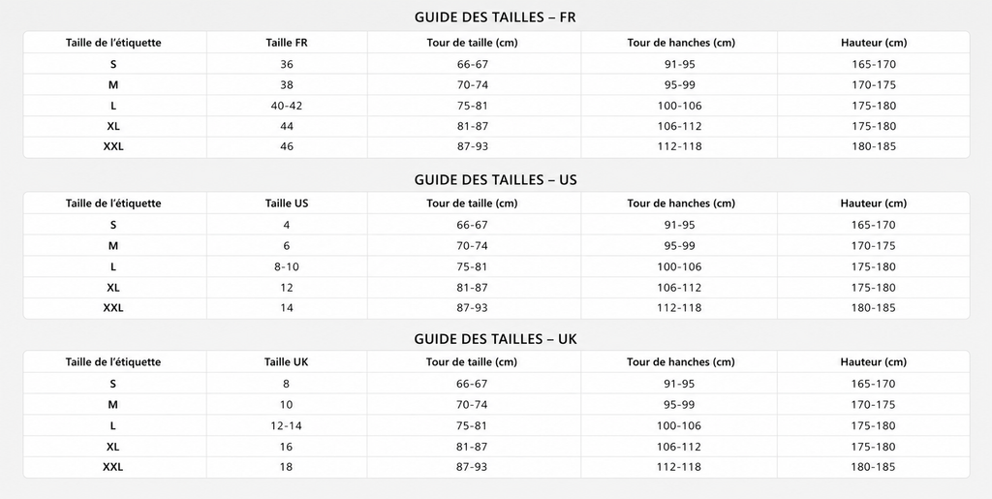Select the M label in the UK table
992x499 pixels.
tap(113, 405)
